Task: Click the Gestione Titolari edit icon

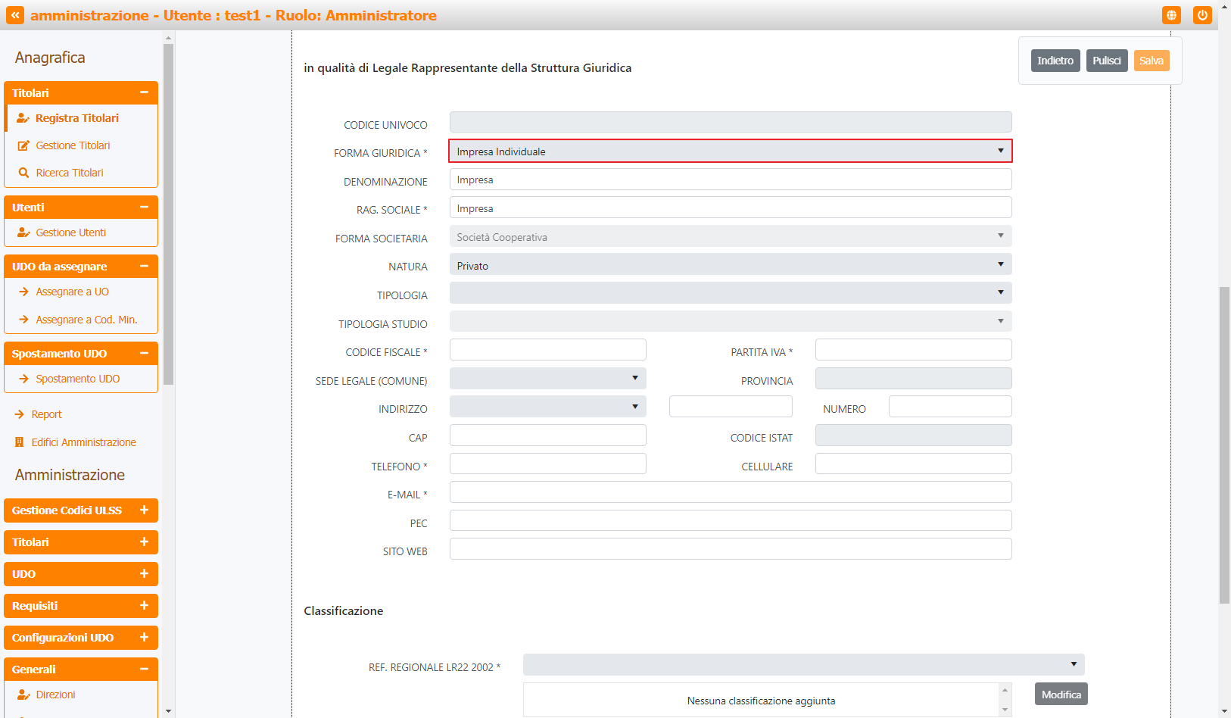Action: (23, 145)
